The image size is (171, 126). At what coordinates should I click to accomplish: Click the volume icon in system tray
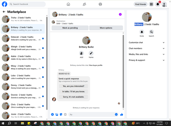tap(154, 123)
